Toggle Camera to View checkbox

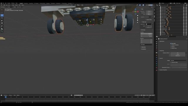coord(146,27)
